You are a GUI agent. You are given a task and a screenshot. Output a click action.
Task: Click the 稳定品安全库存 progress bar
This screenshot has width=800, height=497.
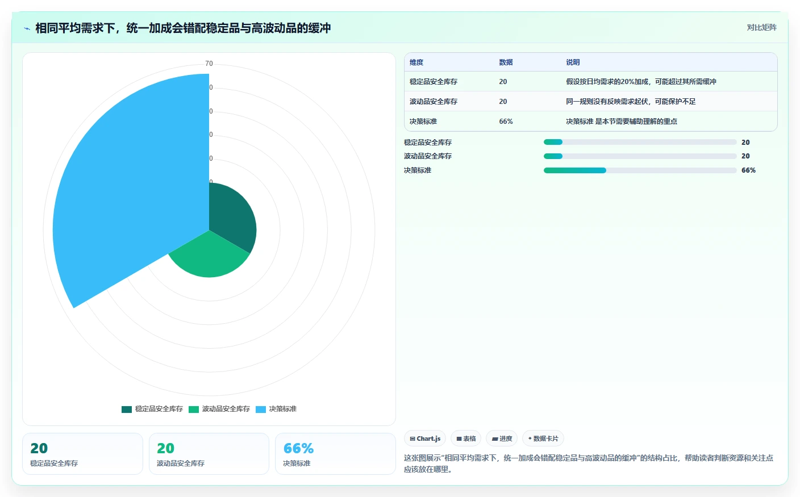pyautogui.click(x=640, y=142)
